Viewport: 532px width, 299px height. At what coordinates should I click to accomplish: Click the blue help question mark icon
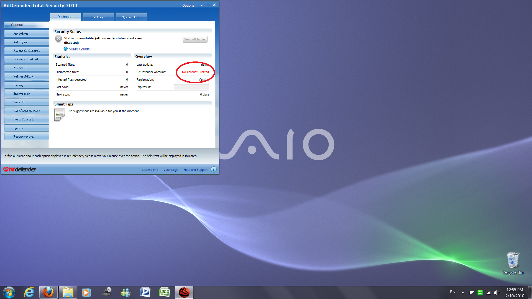213,169
